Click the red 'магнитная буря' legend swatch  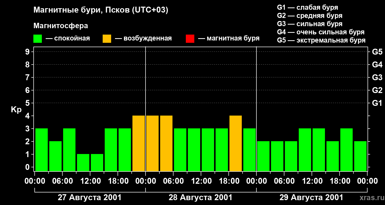(x=190, y=39)
